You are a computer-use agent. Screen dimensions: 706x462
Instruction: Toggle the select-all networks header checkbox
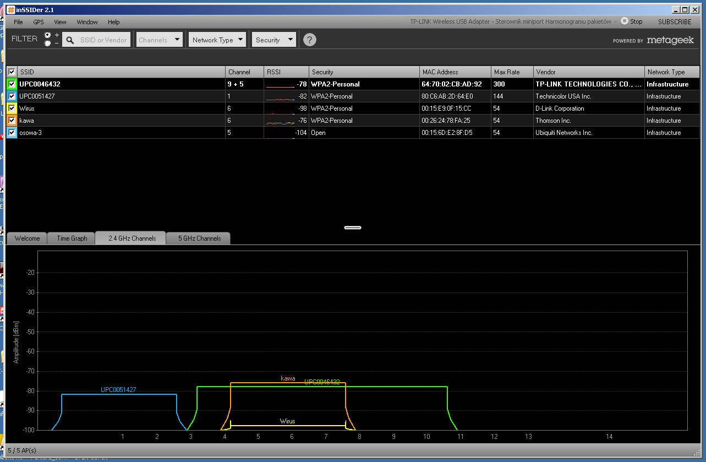click(x=12, y=72)
